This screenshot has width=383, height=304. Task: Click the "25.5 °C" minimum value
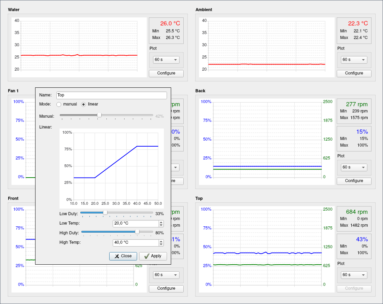173,31
